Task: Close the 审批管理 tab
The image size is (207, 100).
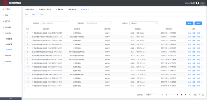Action: (88, 10)
